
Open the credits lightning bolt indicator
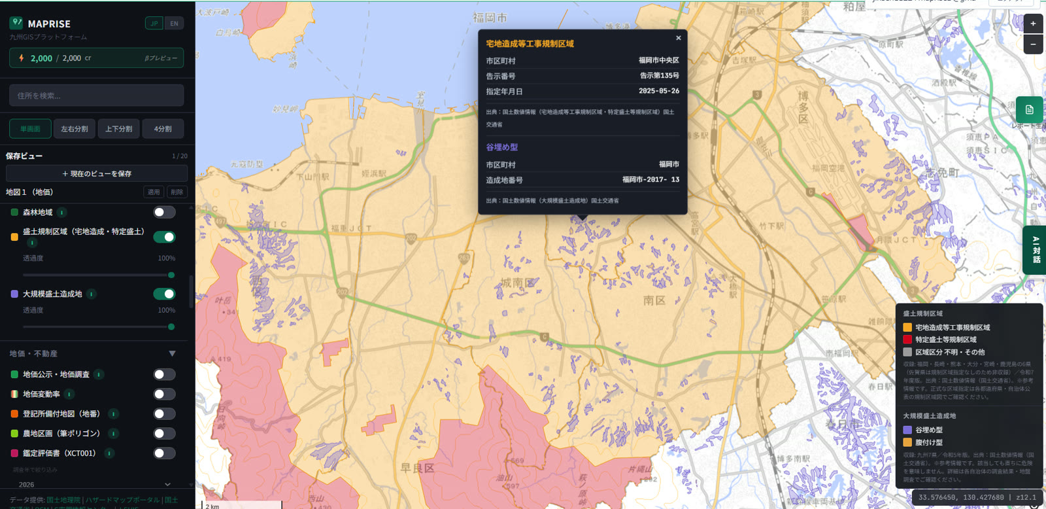coord(22,58)
